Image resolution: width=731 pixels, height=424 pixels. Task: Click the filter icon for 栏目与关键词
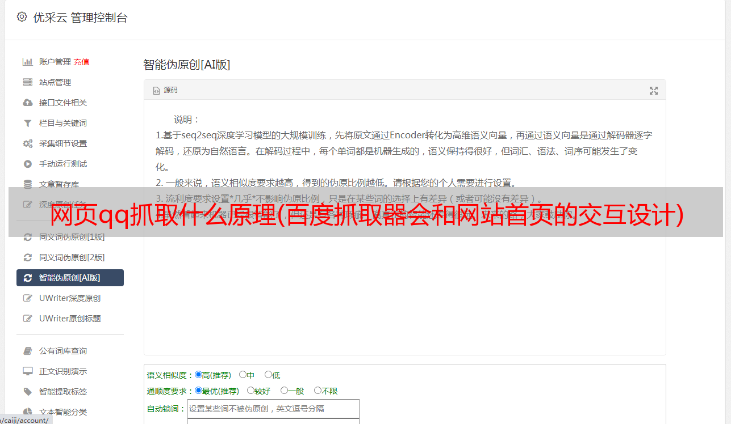click(27, 123)
